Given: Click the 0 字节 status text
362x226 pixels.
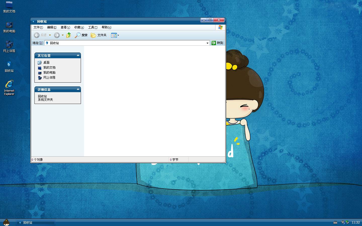Looking at the screenshot, I should pos(174,160).
